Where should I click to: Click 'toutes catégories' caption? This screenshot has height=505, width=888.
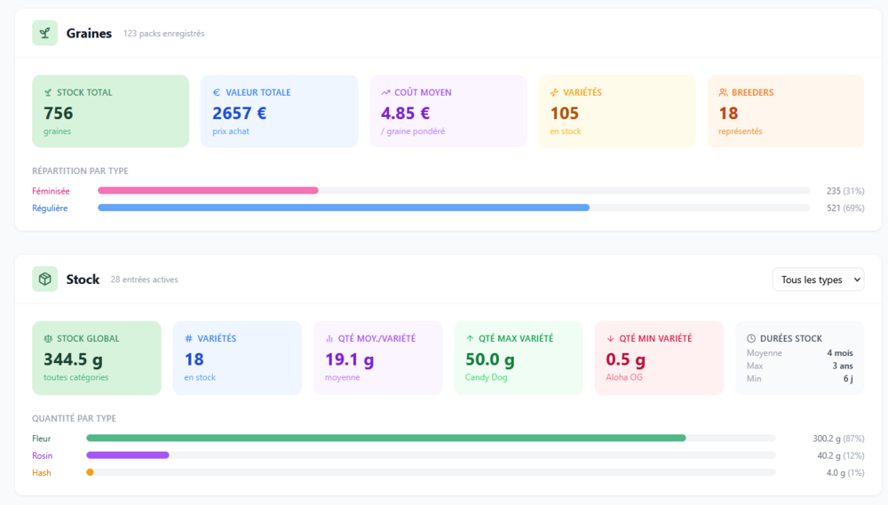[x=75, y=377]
